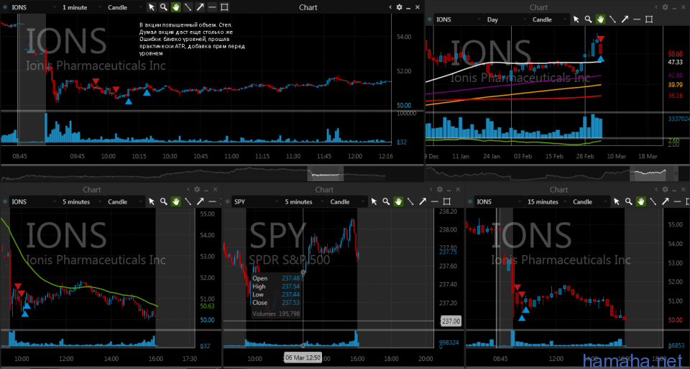Select the line tool in IONS 5 minutes chart
This screenshot has width=690, height=369.
pyautogui.click(x=188, y=201)
